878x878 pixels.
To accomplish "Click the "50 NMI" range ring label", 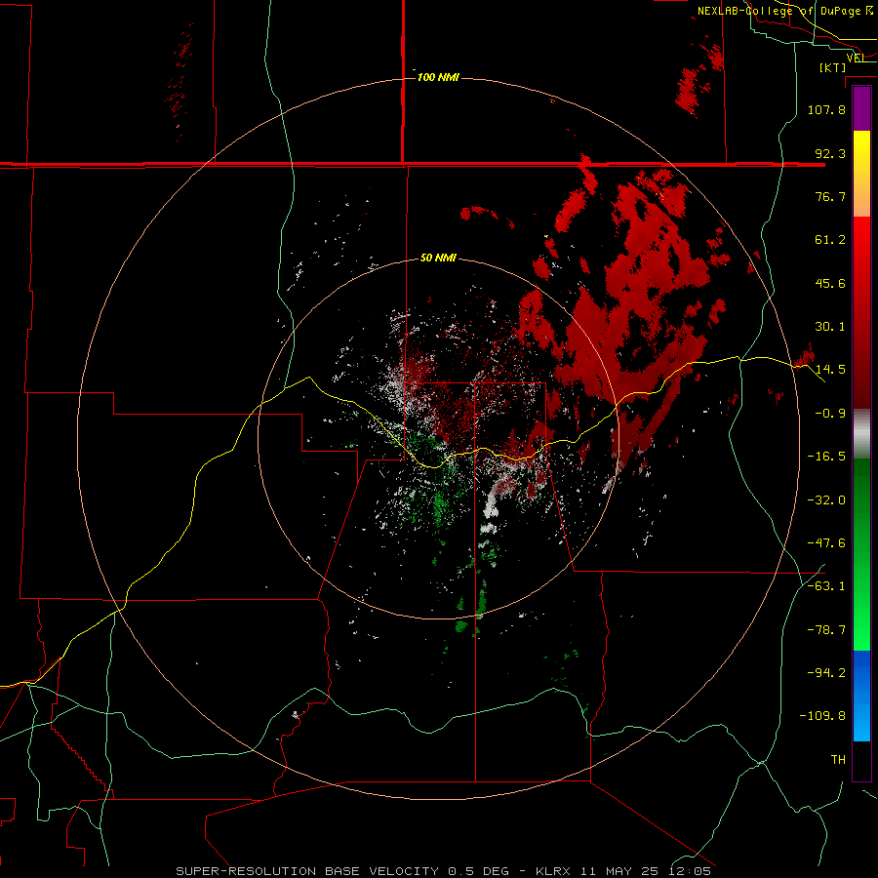I will [438, 258].
